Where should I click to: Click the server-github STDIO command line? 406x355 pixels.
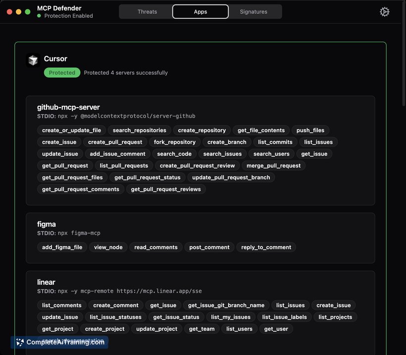coord(116,116)
